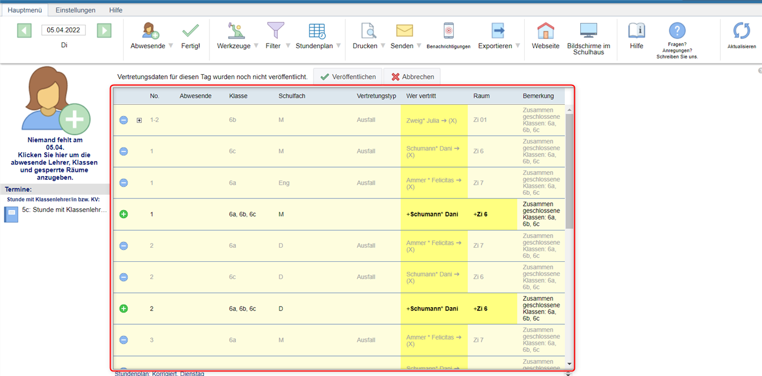The width and height of the screenshot is (762, 376).
Task: Click the Abwesende column header
Action: [x=196, y=96]
